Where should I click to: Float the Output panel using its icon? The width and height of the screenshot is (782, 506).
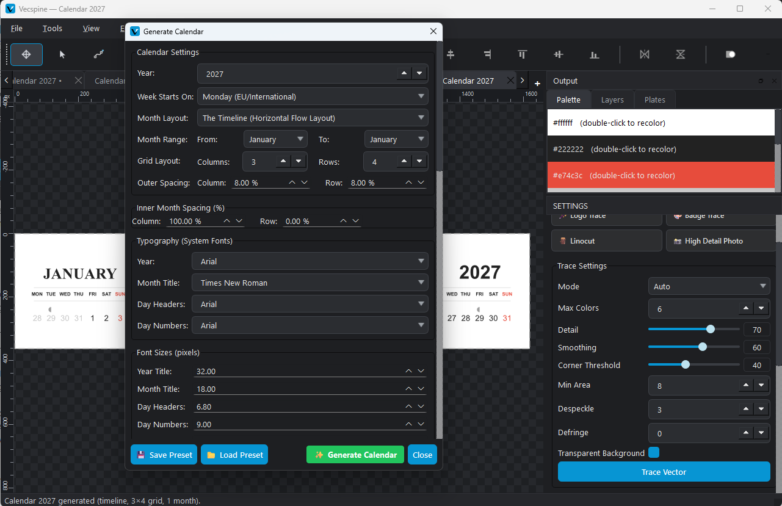click(761, 81)
